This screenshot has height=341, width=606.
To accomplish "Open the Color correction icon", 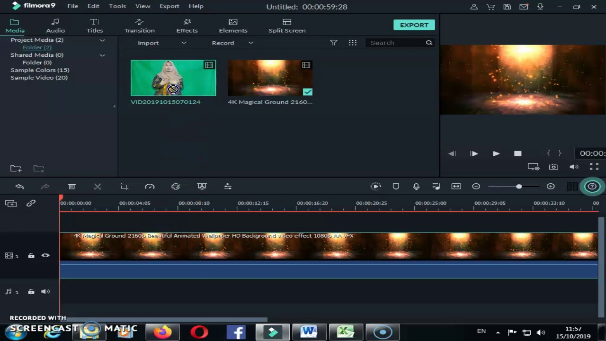I will (176, 187).
